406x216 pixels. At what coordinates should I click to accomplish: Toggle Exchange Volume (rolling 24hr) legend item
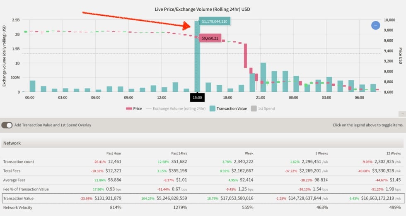176,109
